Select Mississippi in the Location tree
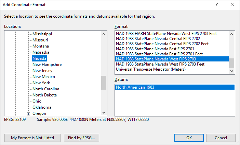Screen dimensions: 240x145 tap(42, 34)
